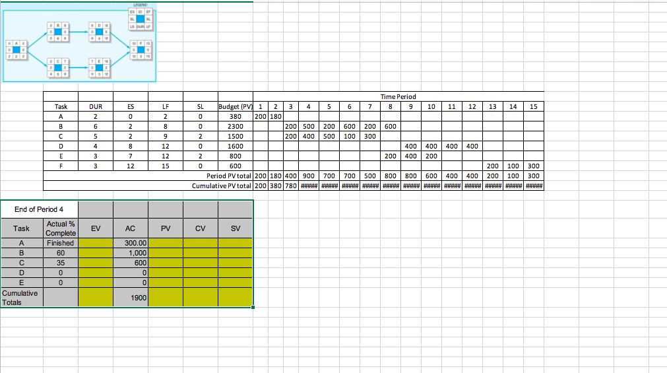Click the "End of Period 4" title cell
Viewport: 667px width, 373px height.
(x=39, y=209)
